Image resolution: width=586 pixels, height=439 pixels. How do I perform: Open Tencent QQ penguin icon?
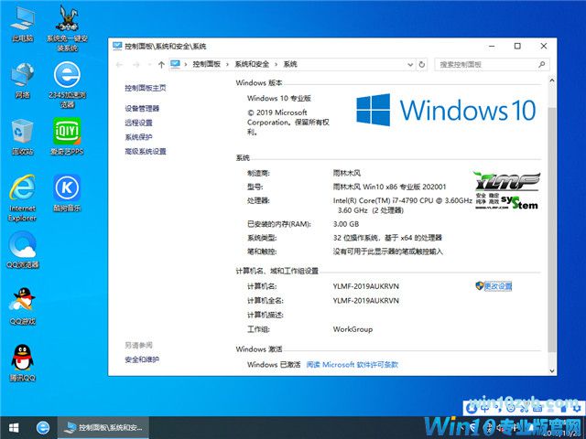[x=22, y=363]
